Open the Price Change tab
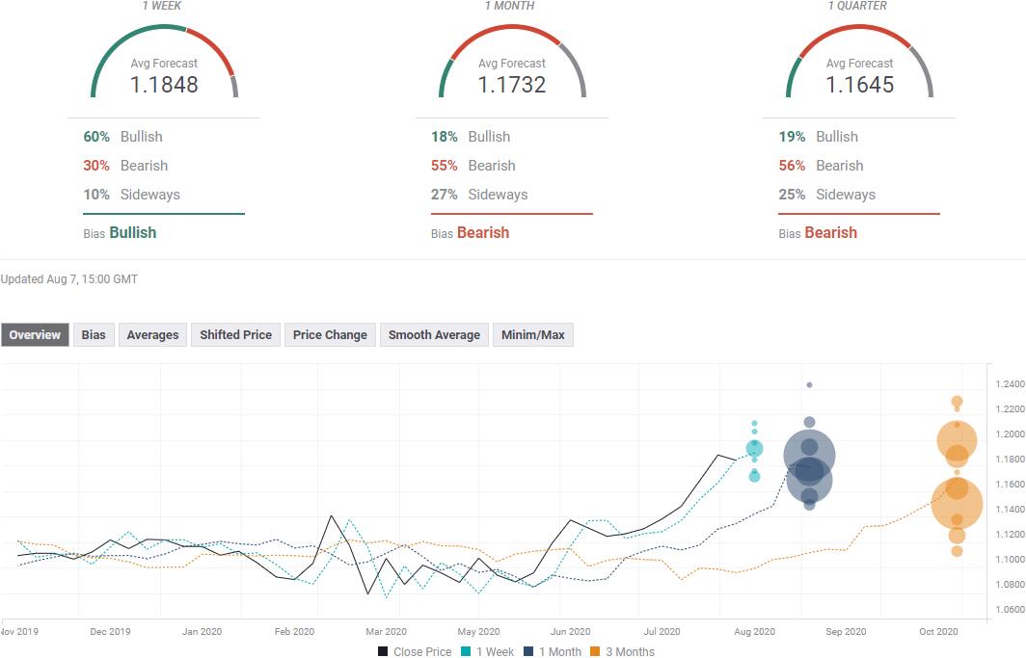Screen dimensions: 1026x658 click(x=330, y=335)
